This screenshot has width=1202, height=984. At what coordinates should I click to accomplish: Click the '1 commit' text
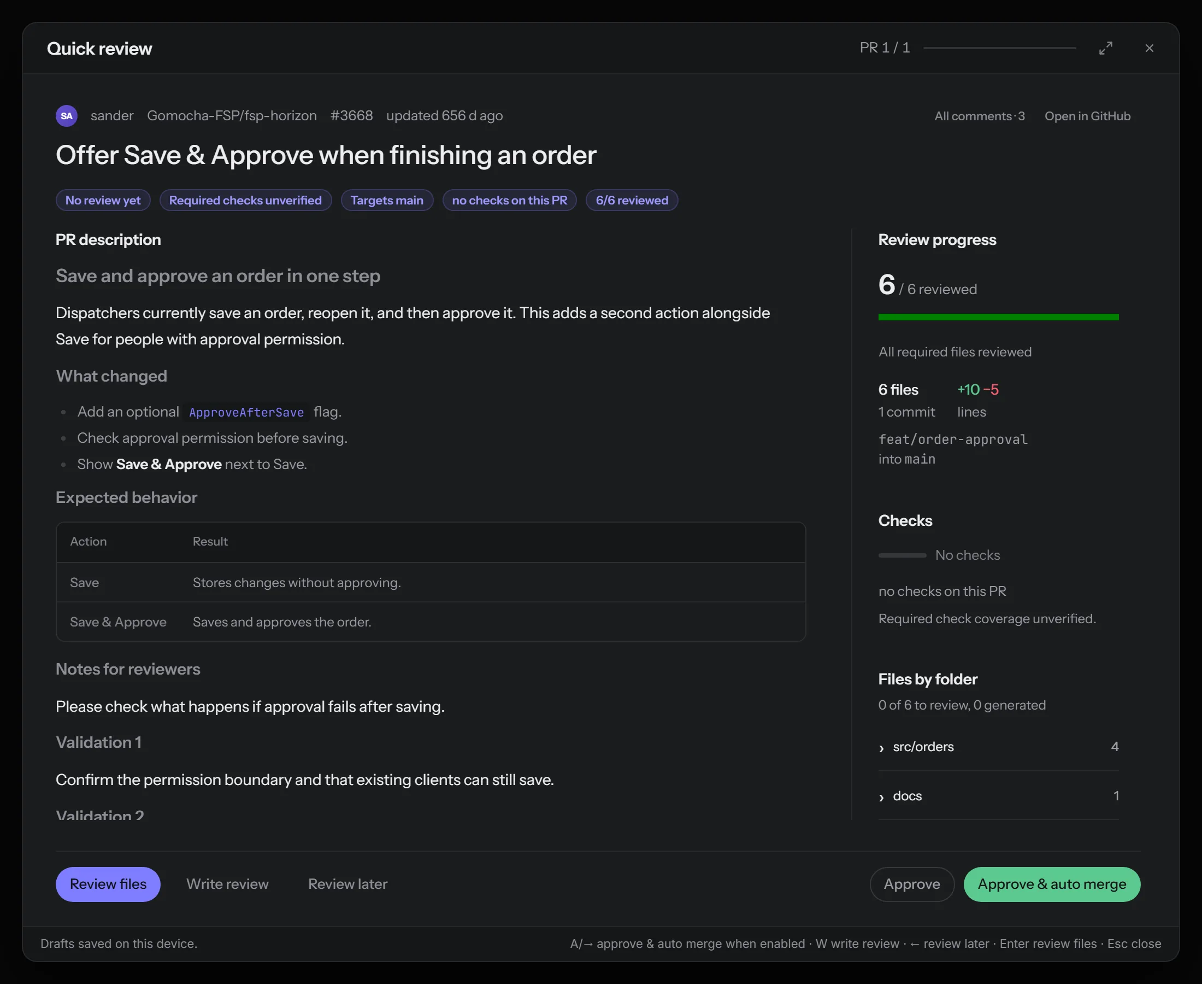906,412
